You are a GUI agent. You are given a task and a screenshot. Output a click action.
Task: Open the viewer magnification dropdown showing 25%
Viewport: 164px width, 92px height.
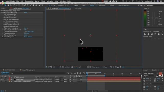click(56, 67)
